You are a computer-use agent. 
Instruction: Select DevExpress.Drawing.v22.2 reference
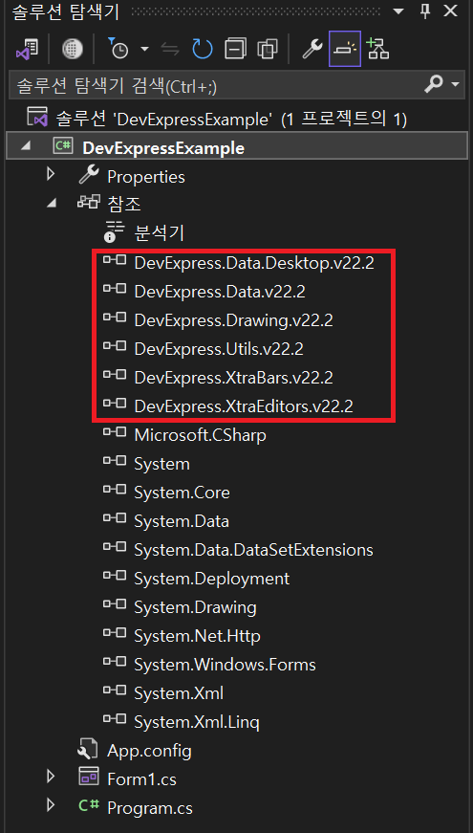coord(233,319)
